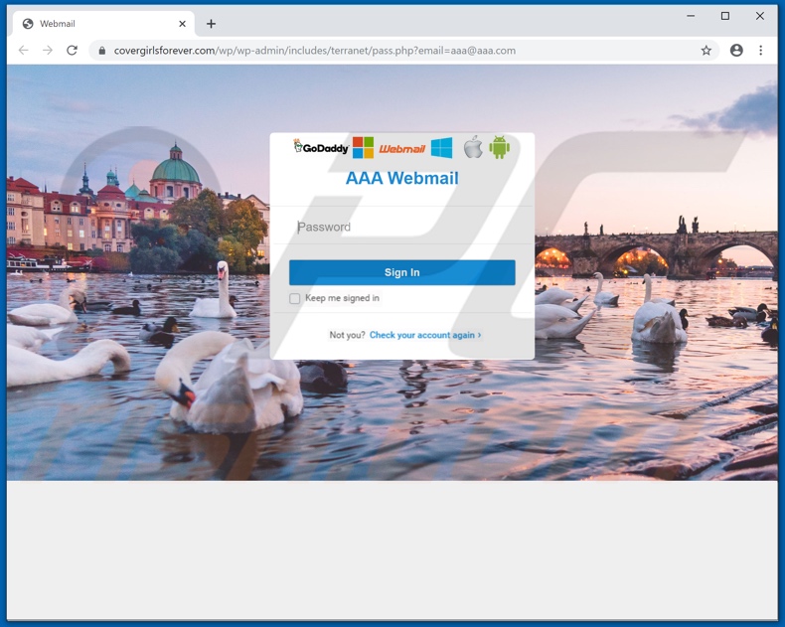The image size is (785, 627).
Task: Reload the page with the refresh icon
Action: point(73,50)
